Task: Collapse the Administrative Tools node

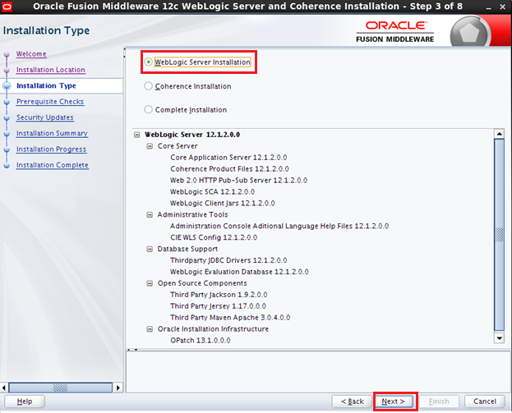Action: click(150, 214)
